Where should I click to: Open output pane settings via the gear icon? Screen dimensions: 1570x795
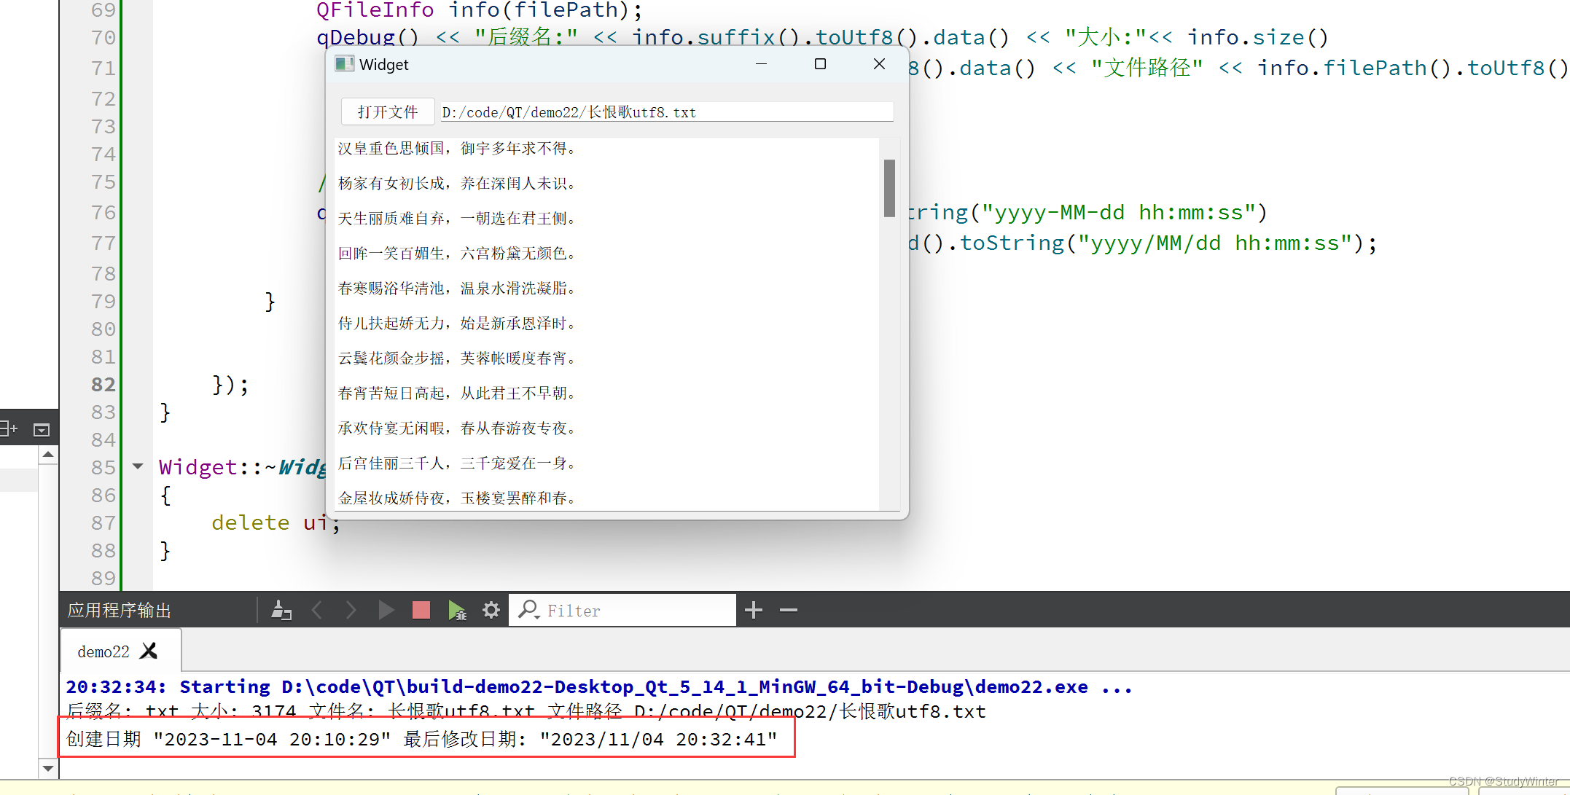(491, 610)
